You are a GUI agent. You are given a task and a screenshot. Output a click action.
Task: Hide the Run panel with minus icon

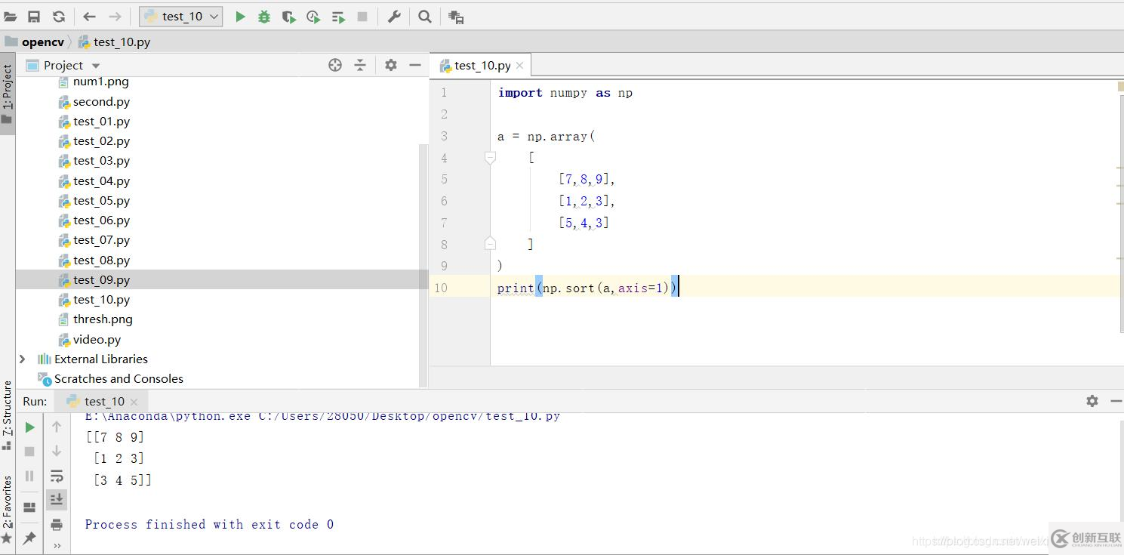point(1116,401)
